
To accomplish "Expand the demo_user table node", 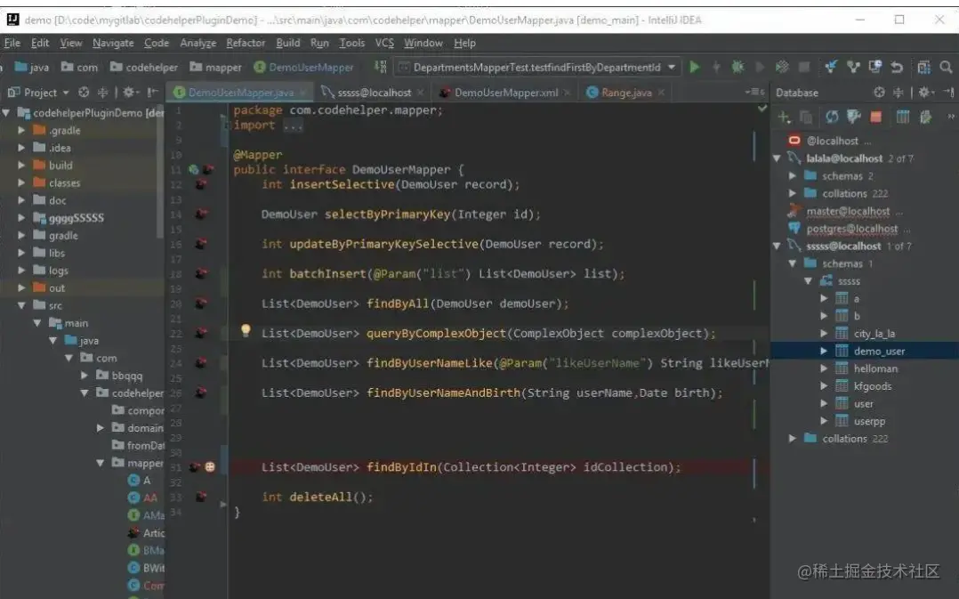I will [824, 352].
